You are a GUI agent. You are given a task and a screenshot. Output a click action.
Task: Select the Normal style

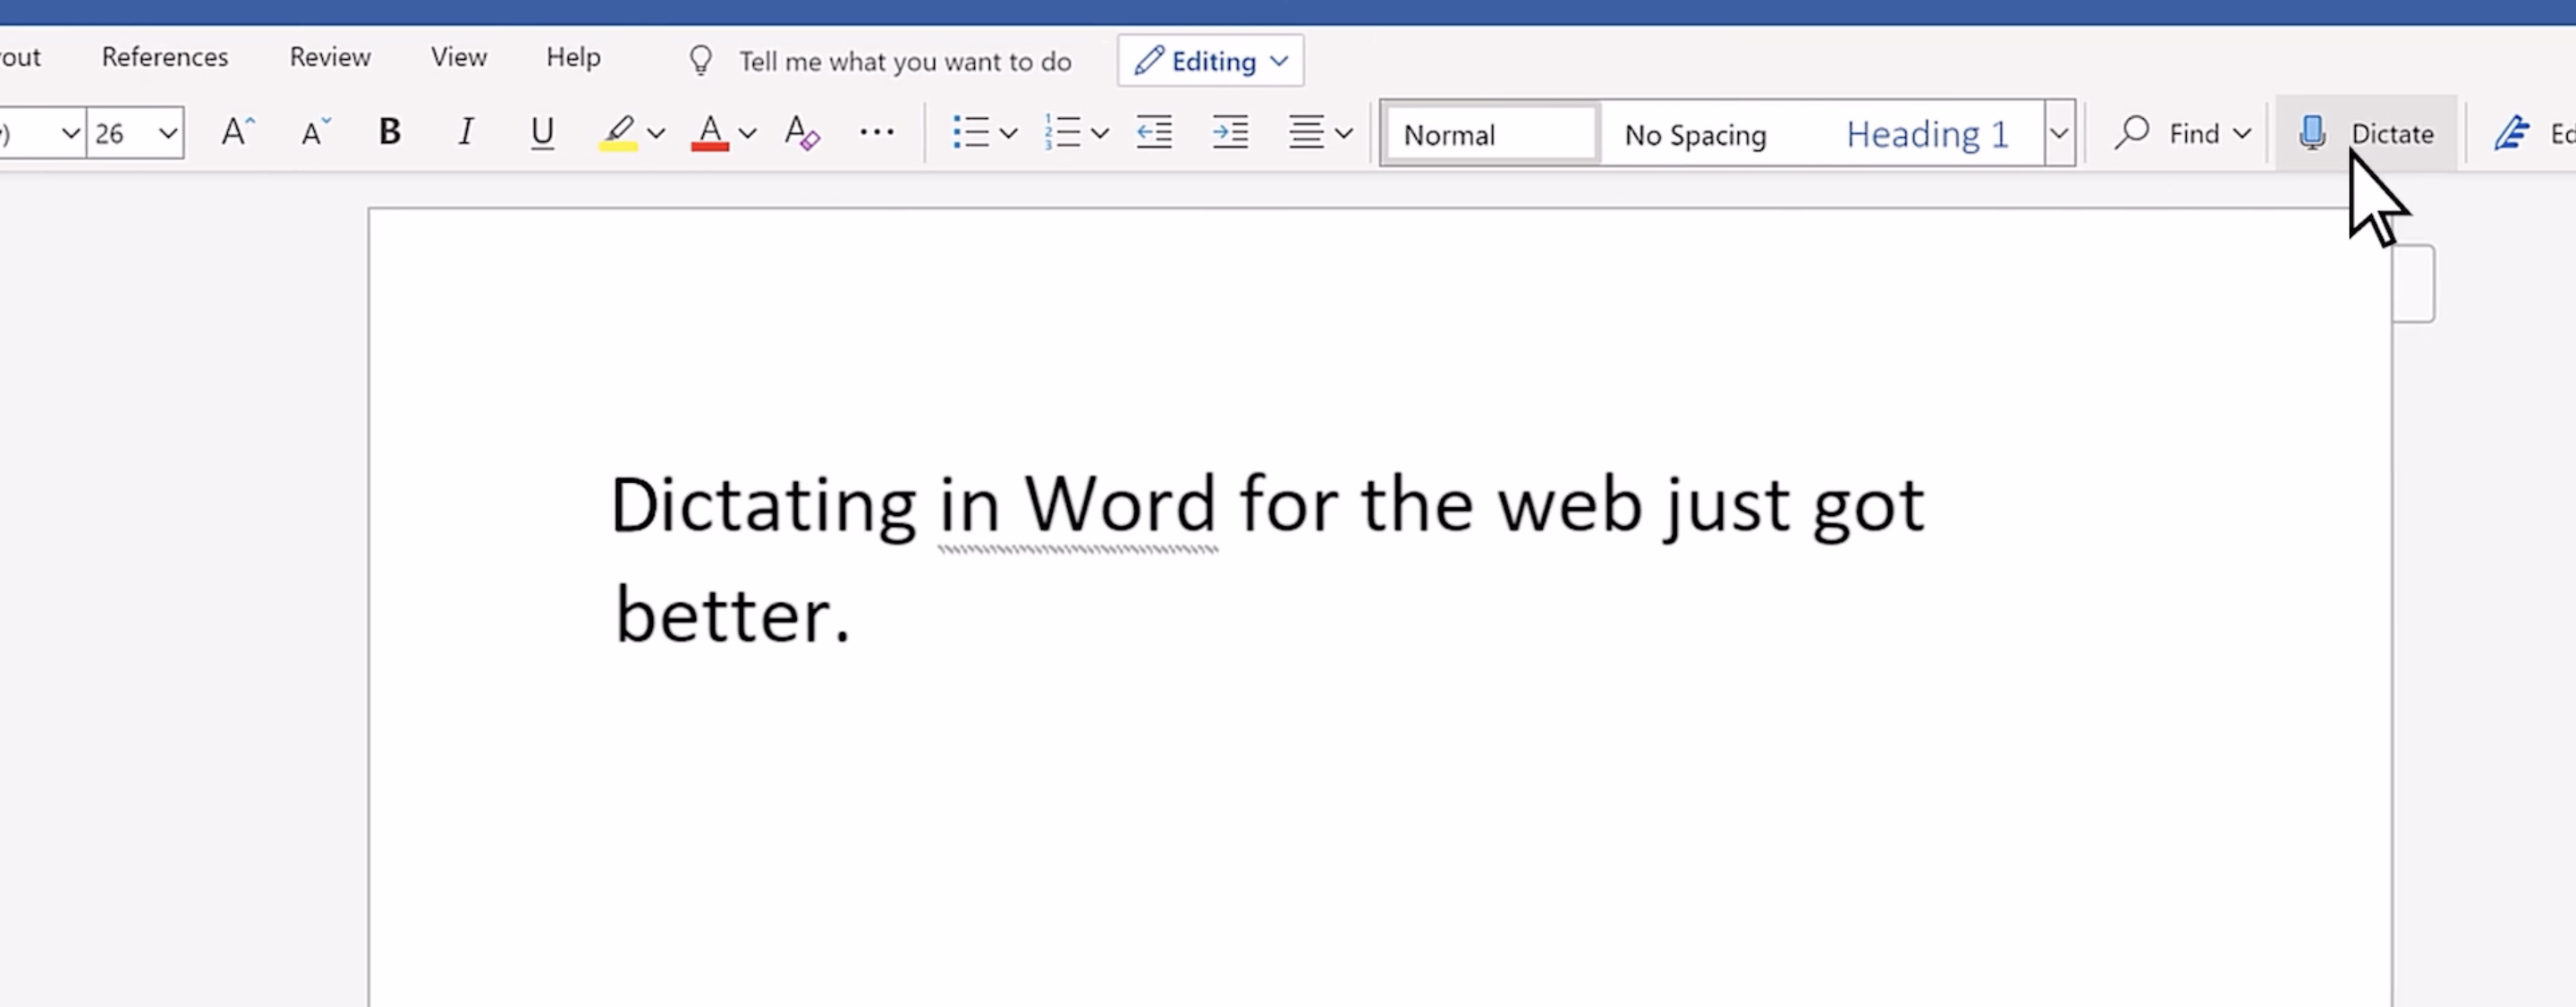(1491, 134)
